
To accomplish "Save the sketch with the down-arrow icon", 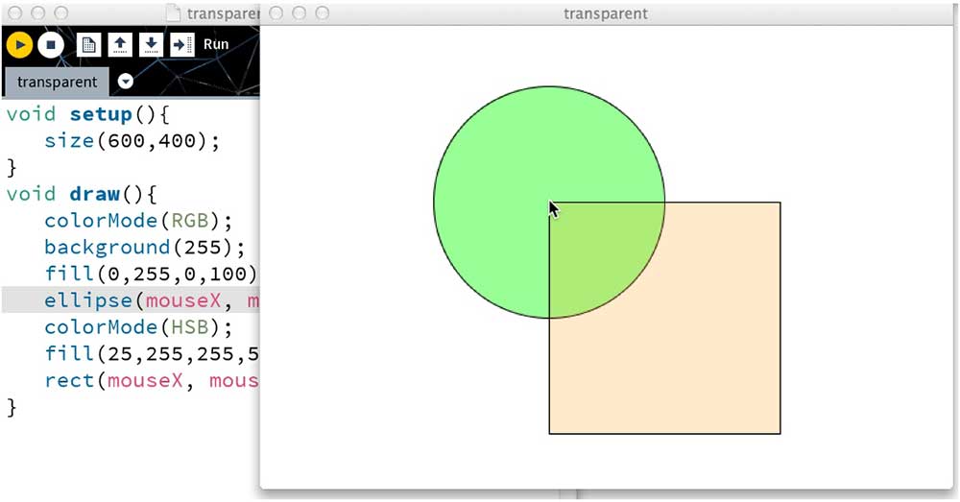I will pyautogui.click(x=152, y=45).
